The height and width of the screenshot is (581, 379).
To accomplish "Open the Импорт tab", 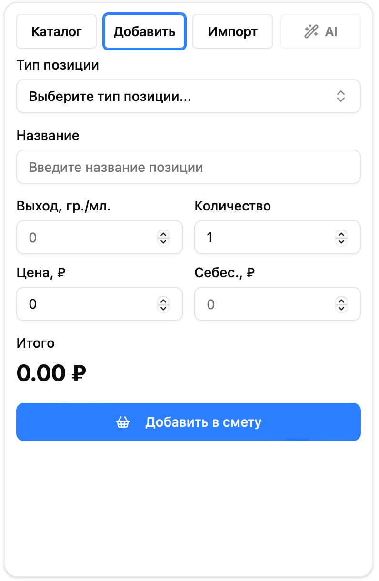I will [x=232, y=32].
